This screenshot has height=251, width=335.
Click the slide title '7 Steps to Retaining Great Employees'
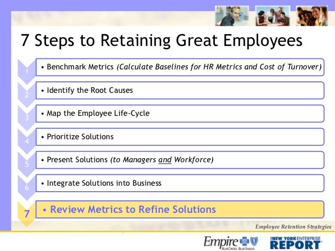click(x=162, y=40)
